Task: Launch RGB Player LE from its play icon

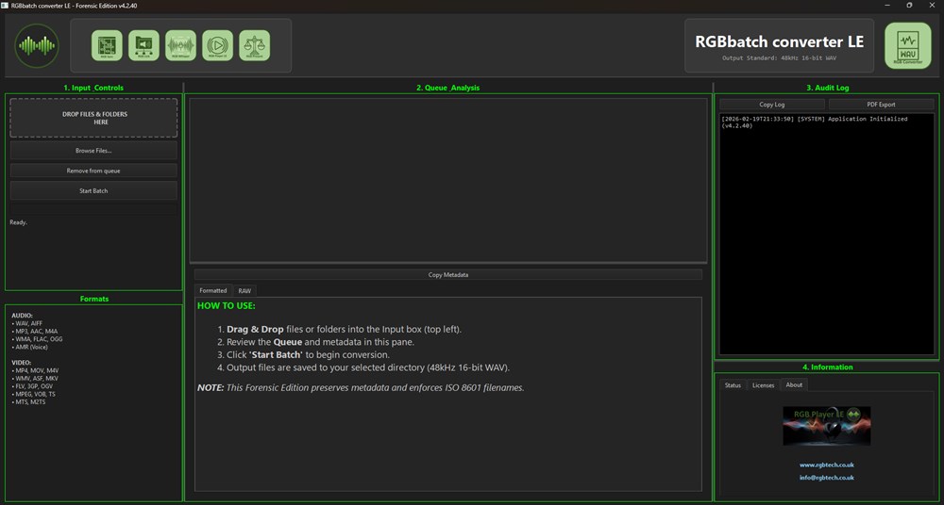Action: pos(217,45)
